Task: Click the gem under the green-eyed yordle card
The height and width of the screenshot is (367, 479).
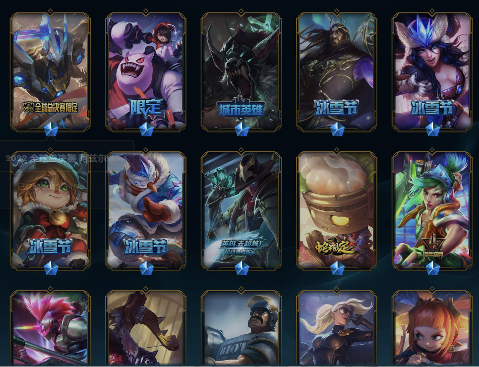Action: (51, 268)
